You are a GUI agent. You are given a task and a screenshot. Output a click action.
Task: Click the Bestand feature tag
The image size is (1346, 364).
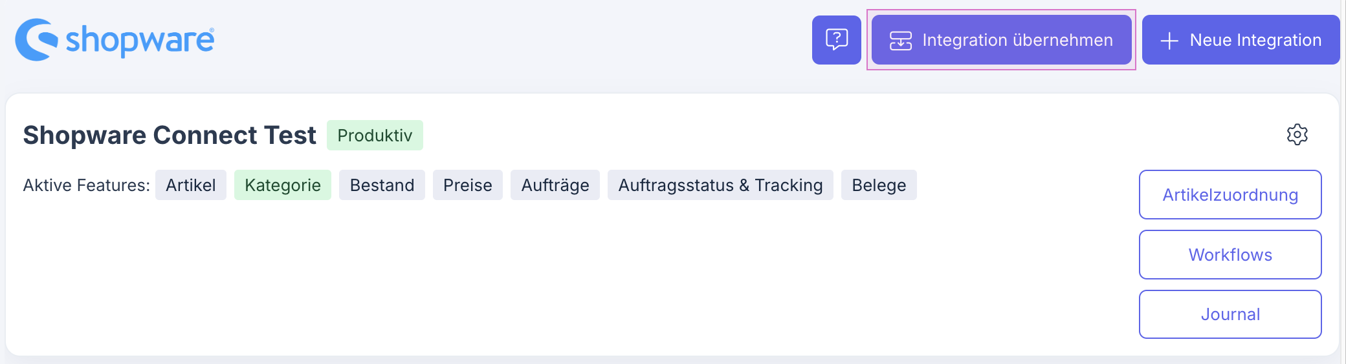pyautogui.click(x=382, y=185)
